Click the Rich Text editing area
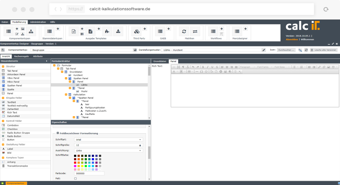 (x=255, y=90)
